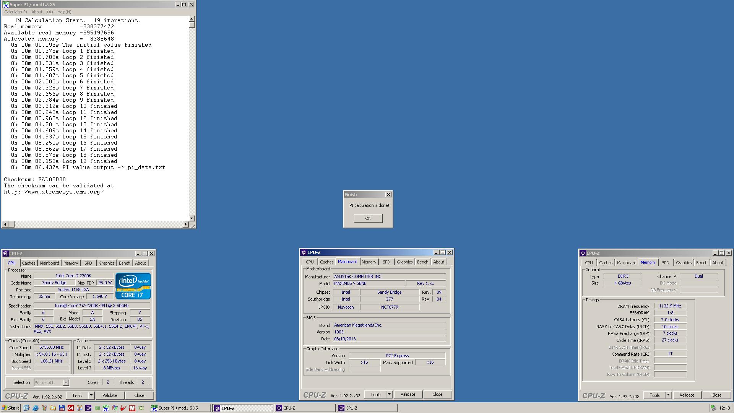Open the paint bucket quick launch icon
This screenshot has height=413, width=734.
(x=44, y=408)
